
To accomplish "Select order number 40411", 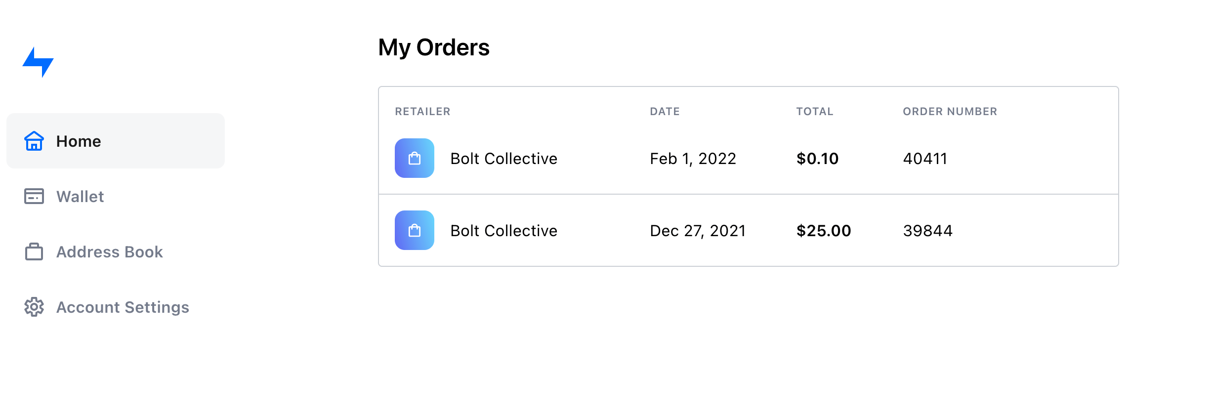I will [925, 159].
